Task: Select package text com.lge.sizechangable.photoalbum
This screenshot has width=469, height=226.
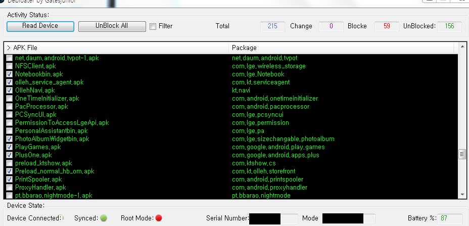Action: click(x=283, y=139)
